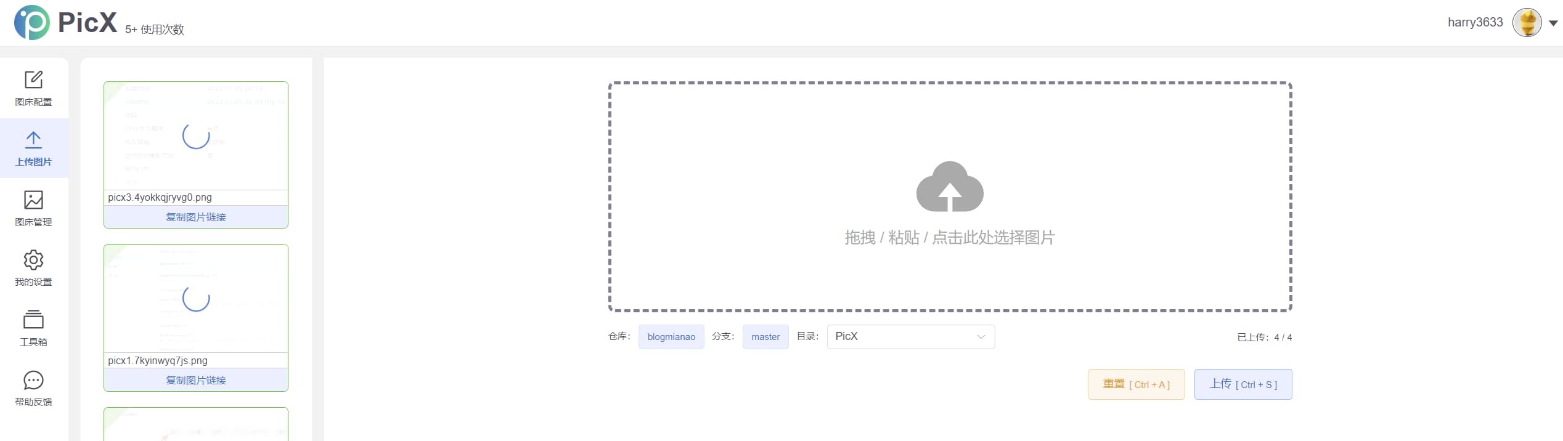The image size is (1563, 441).
Task: Open 图床管理 image icon in sidebar
Action: (x=33, y=200)
